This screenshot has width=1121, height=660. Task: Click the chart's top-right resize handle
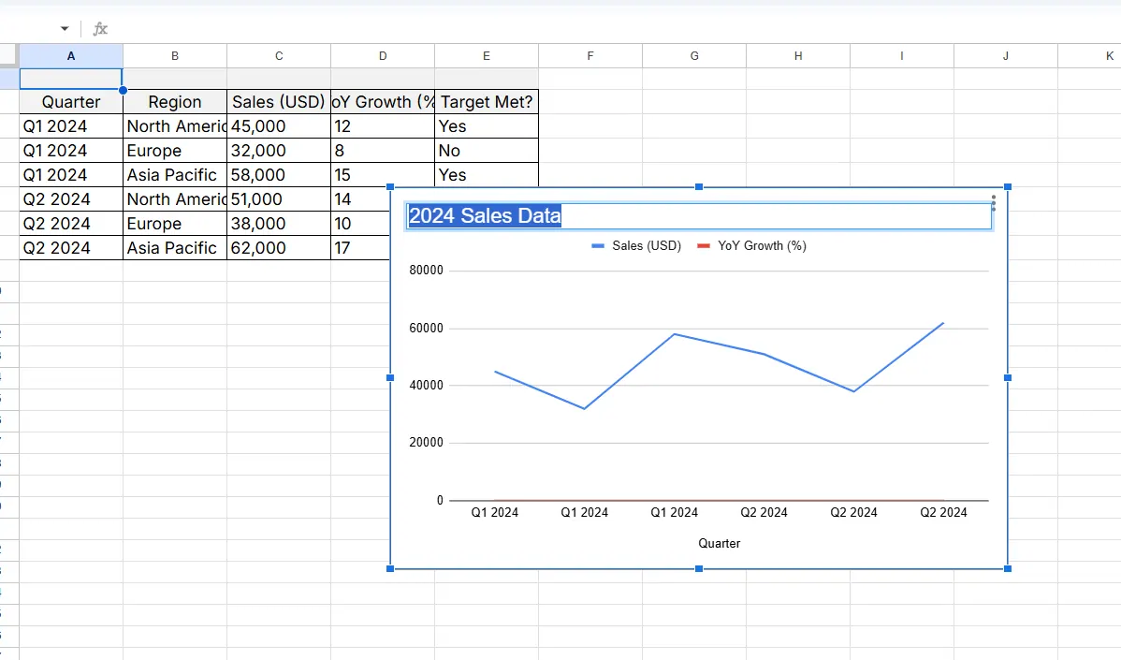tap(1008, 187)
